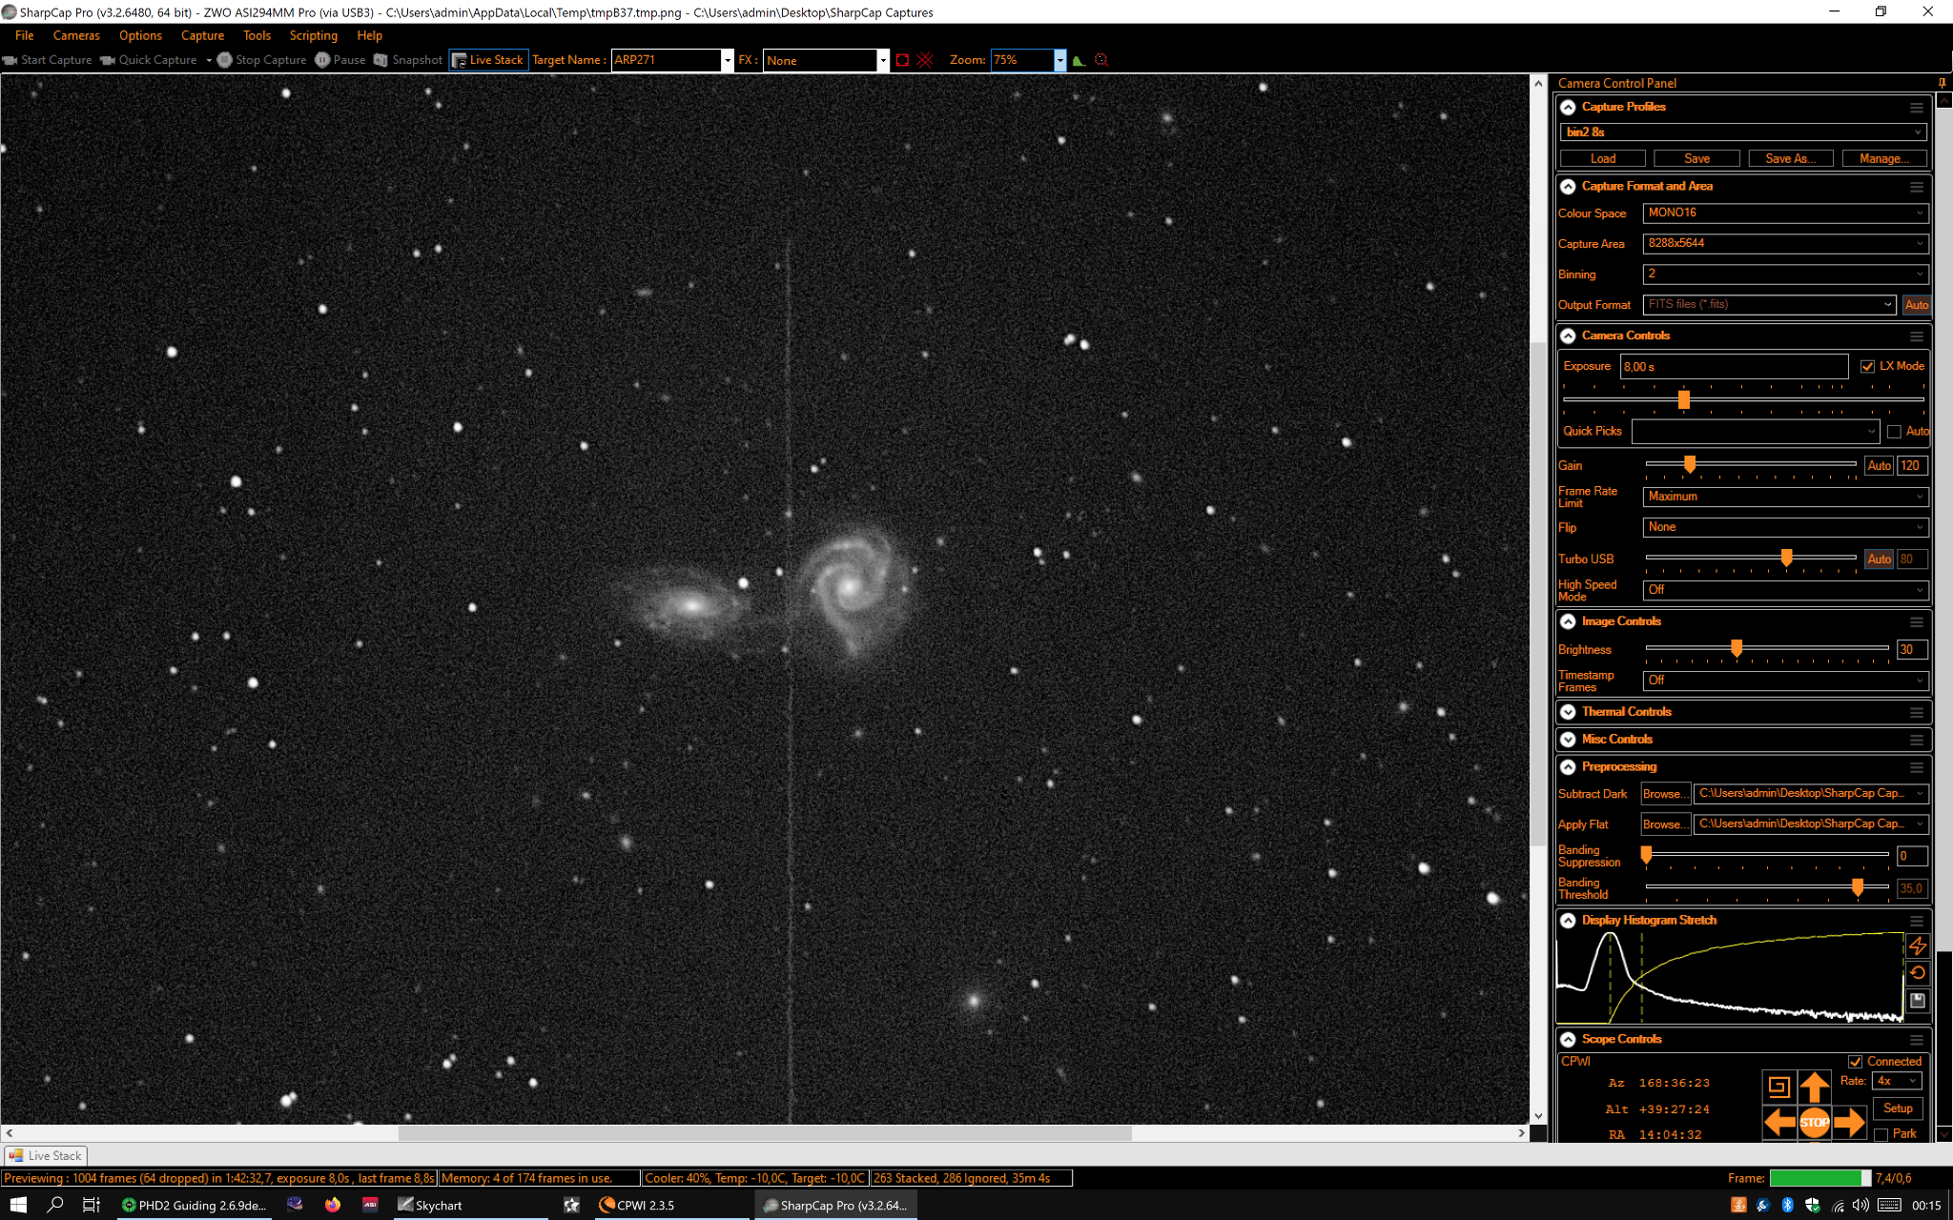Open the Capture Area dropdown
Viewport: 1953px width, 1220px height.
click(x=1786, y=244)
